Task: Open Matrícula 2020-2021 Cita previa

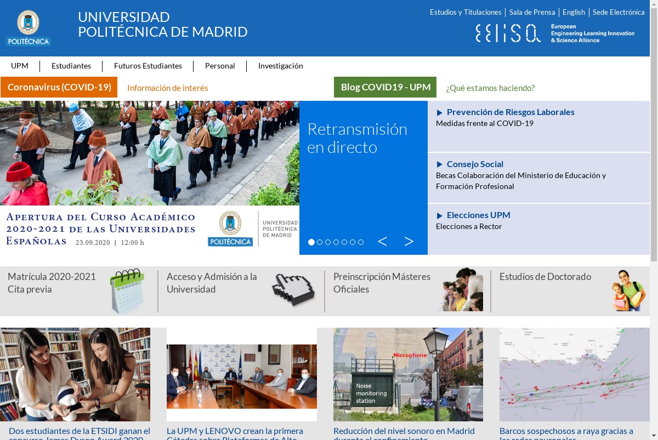Action: click(x=52, y=283)
